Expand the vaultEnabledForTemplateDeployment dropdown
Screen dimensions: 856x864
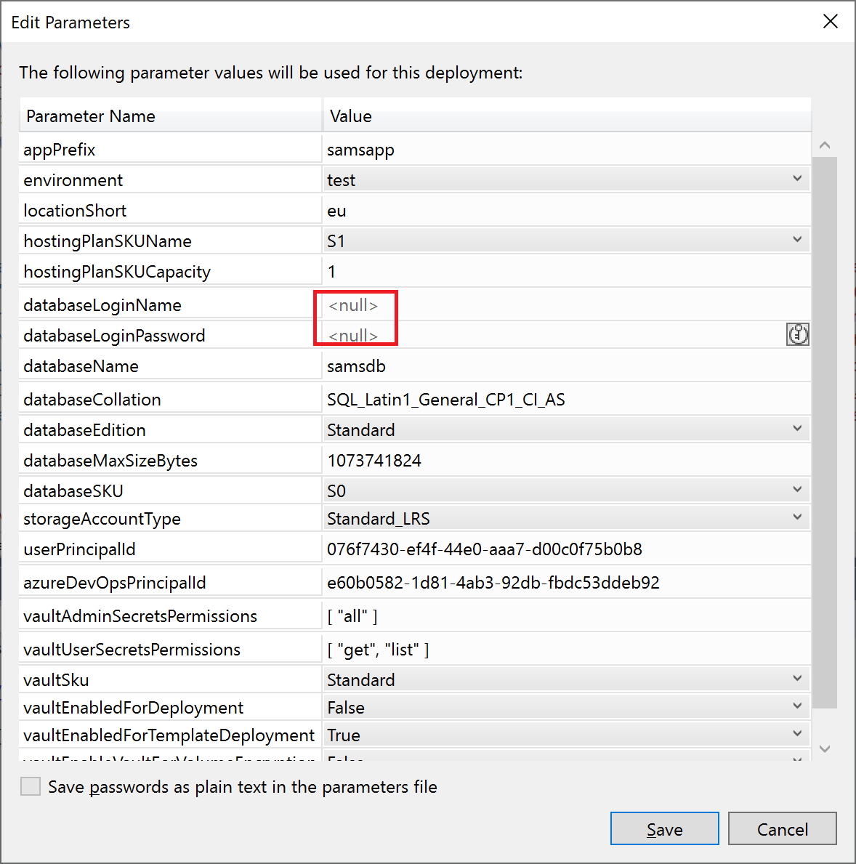[797, 735]
